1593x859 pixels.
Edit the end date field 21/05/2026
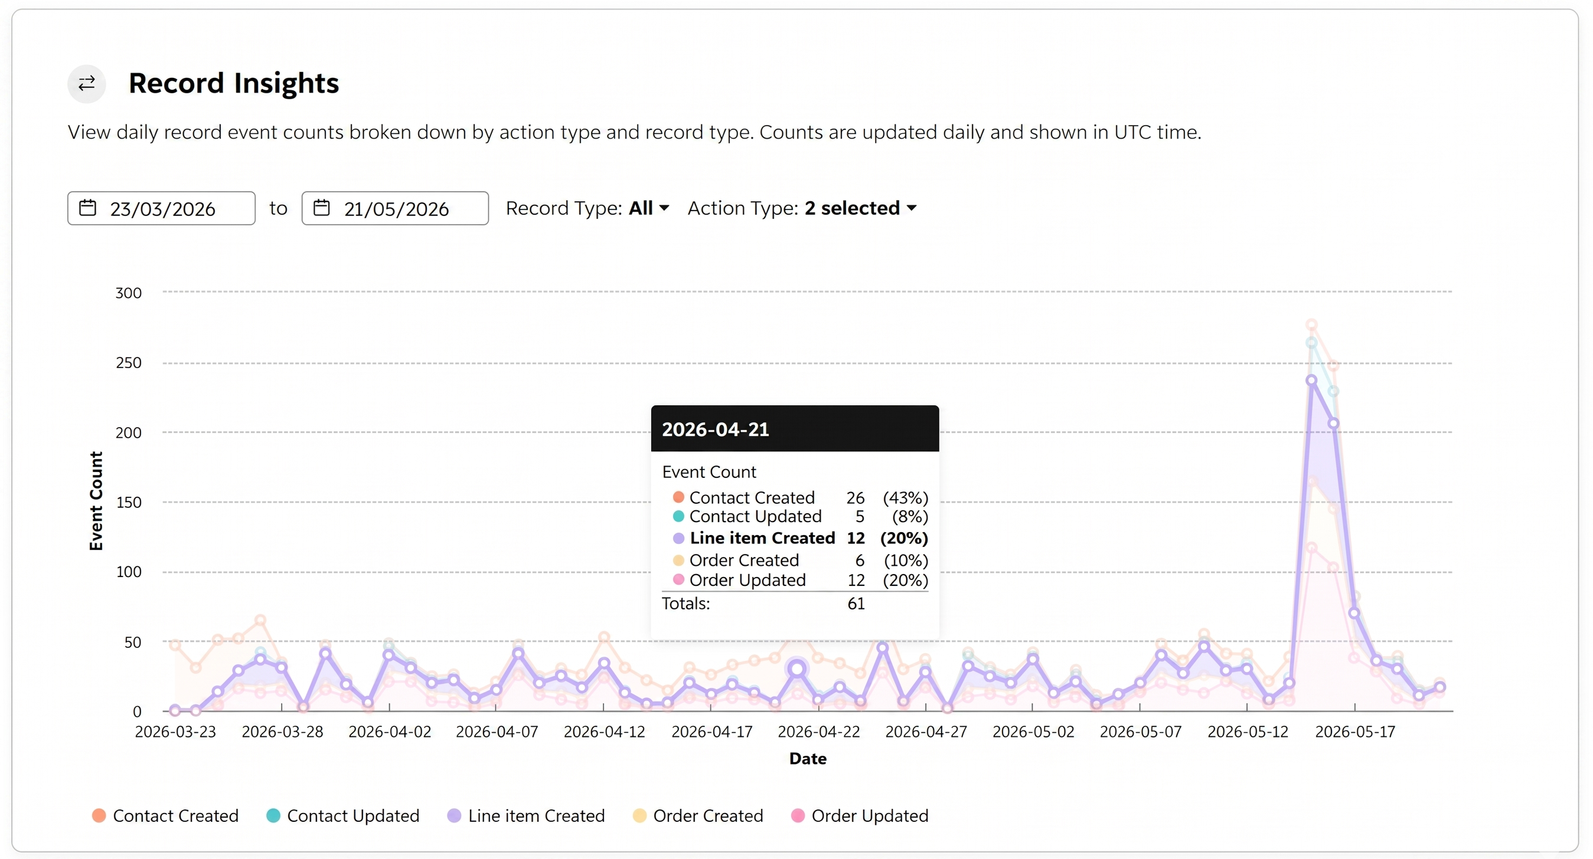(x=395, y=208)
